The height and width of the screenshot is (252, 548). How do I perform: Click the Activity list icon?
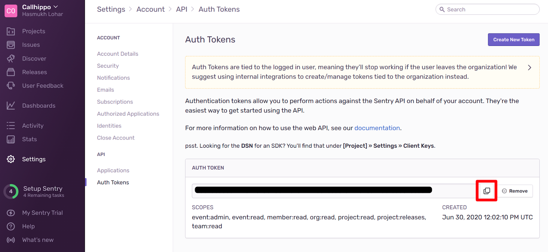[x=11, y=125]
